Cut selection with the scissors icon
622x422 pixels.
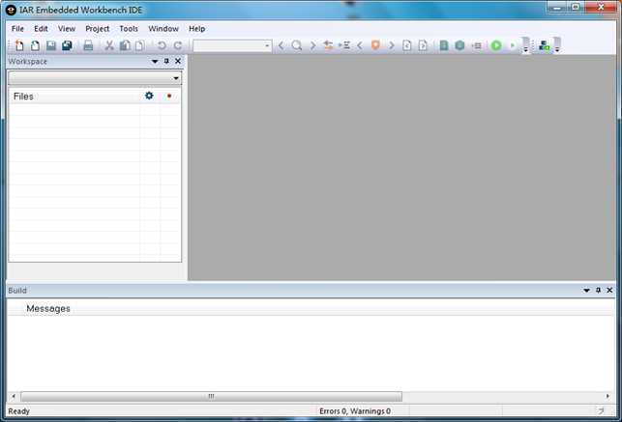click(109, 45)
